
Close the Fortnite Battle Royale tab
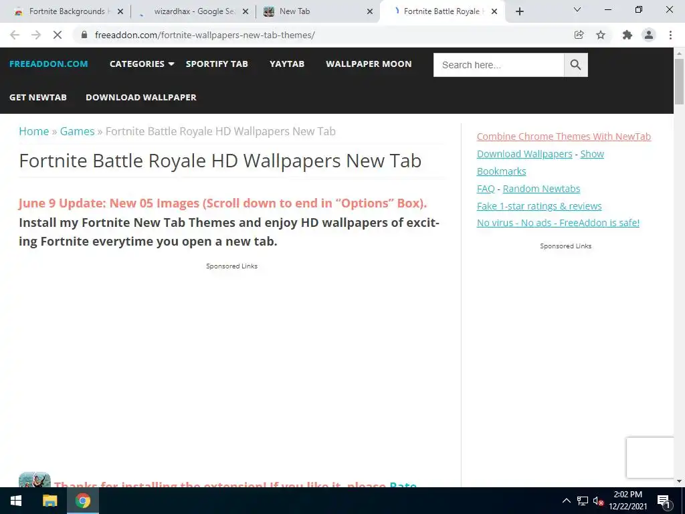point(494,11)
